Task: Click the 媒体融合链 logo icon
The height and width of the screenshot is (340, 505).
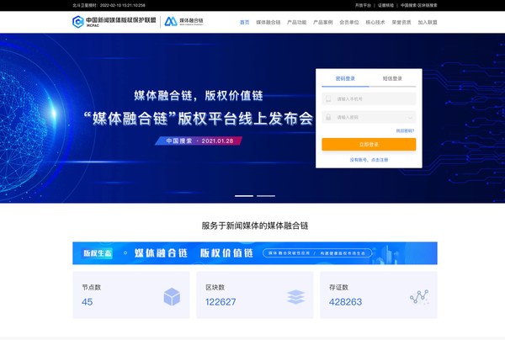Action: coord(172,21)
